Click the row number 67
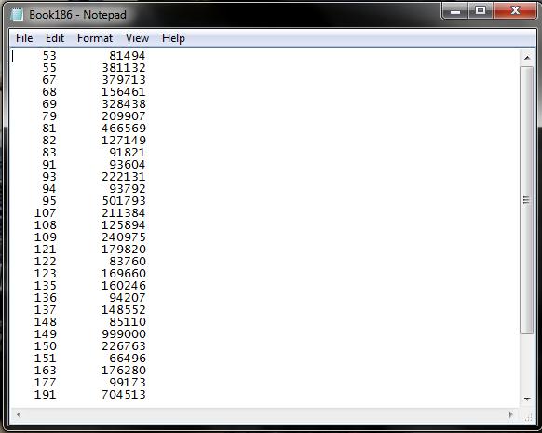This screenshot has height=433, width=542. (x=49, y=79)
